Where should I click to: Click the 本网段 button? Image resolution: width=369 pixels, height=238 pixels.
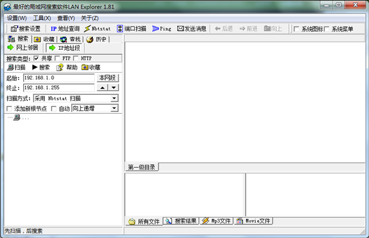[108, 77]
